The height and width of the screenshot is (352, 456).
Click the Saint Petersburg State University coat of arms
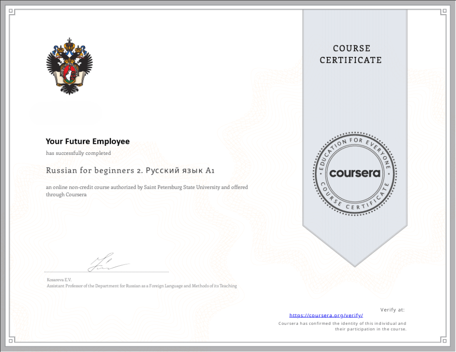tap(69, 67)
